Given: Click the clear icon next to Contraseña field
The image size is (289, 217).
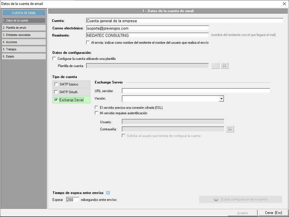Looking at the screenshot, I should [x=230, y=129].
